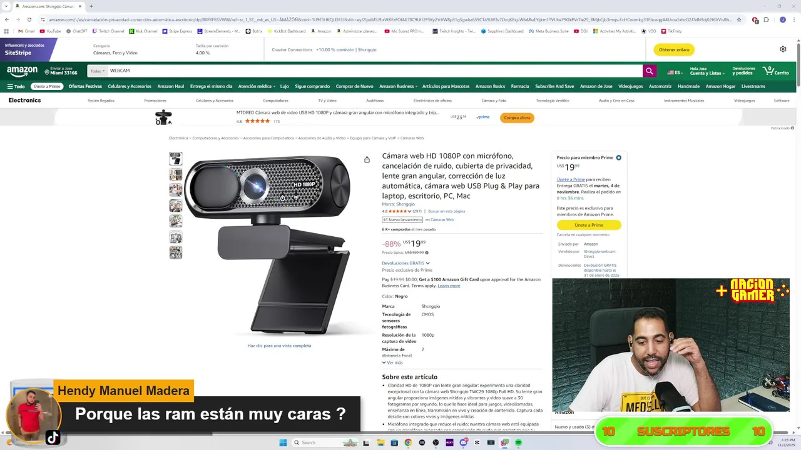Open Cámara y Foto in Electronics subnav
Screen dimensions: 801x450
494,101
